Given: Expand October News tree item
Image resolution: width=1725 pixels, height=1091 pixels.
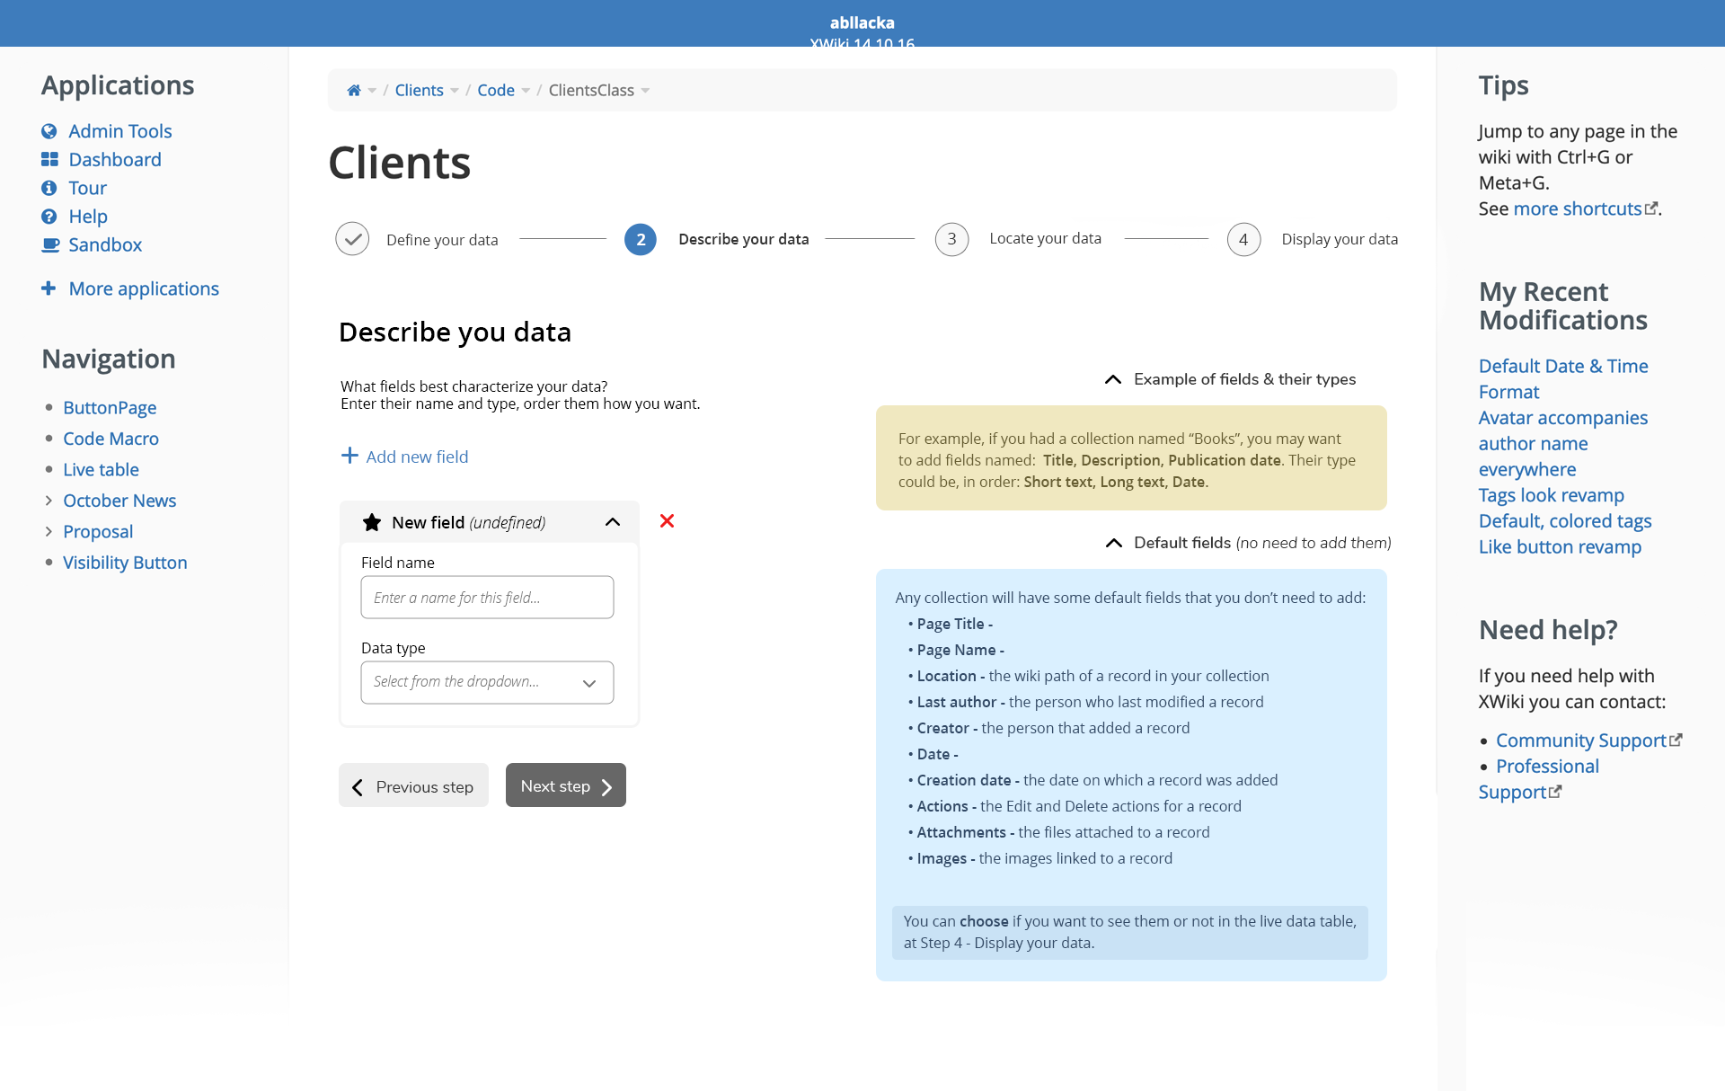Looking at the screenshot, I should tap(49, 501).
